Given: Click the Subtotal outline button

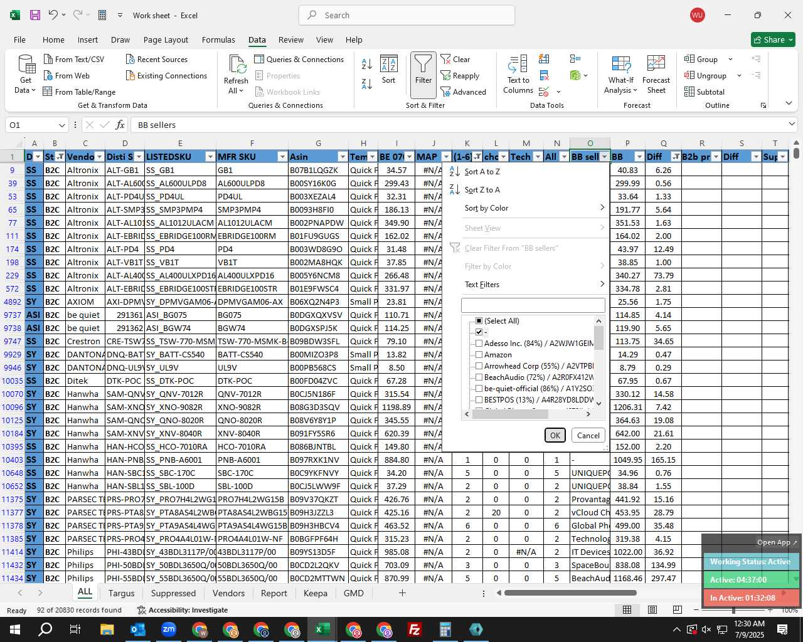Looking at the screenshot, I should click(x=705, y=92).
